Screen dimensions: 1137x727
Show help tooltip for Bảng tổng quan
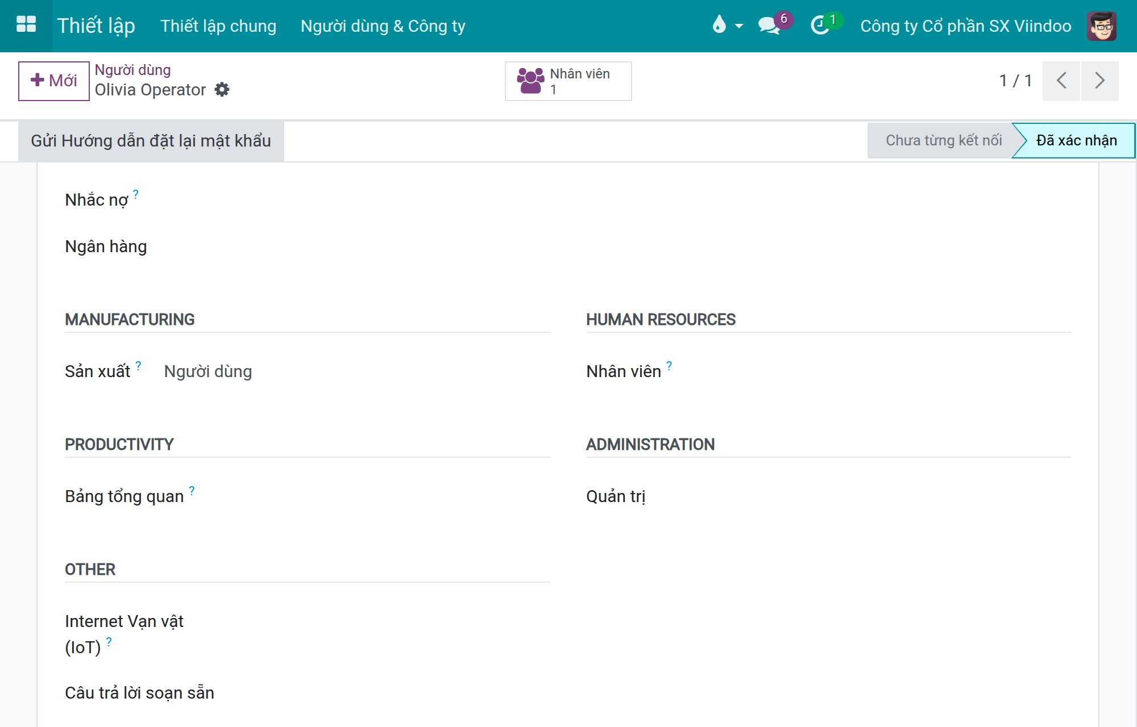click(x=192, y=491)
